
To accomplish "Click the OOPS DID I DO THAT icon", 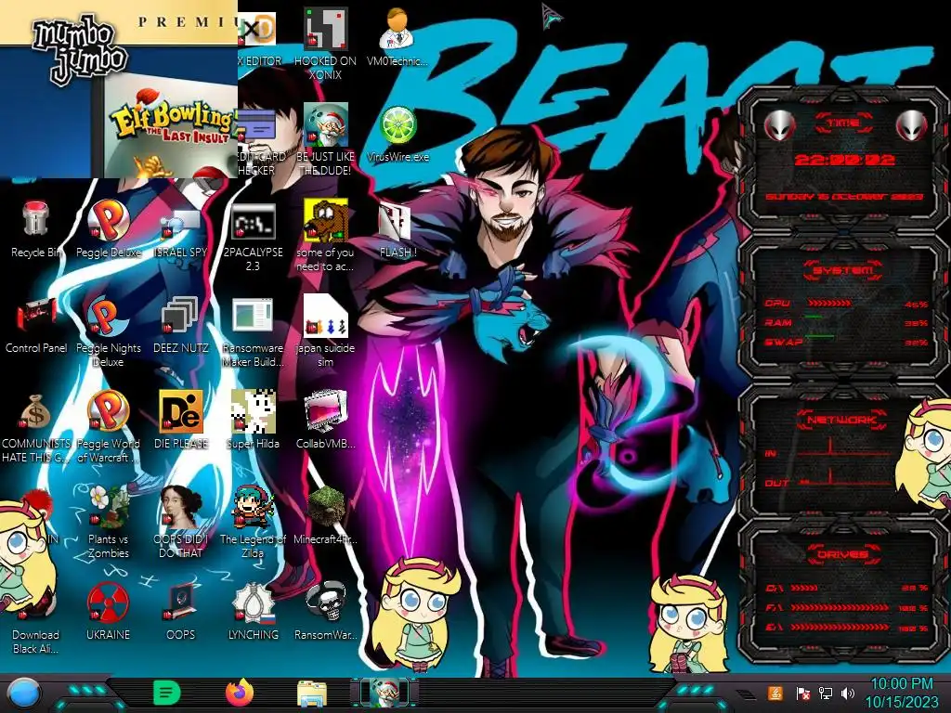I will (x=181, y=507).
